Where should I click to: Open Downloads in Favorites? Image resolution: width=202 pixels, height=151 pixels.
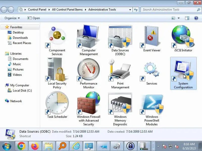(20, 37)
